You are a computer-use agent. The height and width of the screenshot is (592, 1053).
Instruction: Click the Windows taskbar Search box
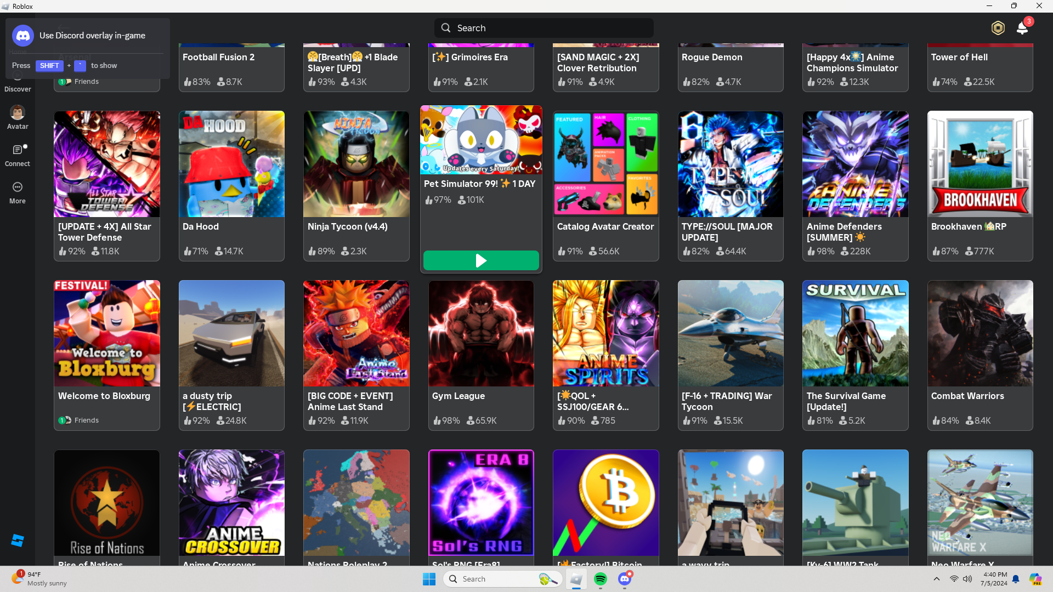[502, 579]
